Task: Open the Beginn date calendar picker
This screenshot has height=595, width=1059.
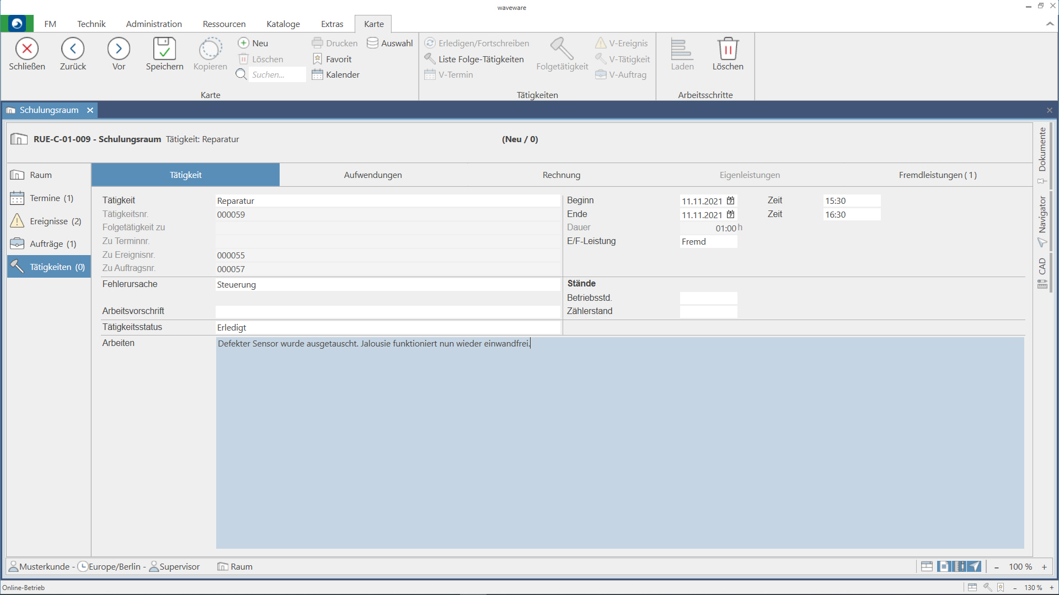Action: (730, 201)
